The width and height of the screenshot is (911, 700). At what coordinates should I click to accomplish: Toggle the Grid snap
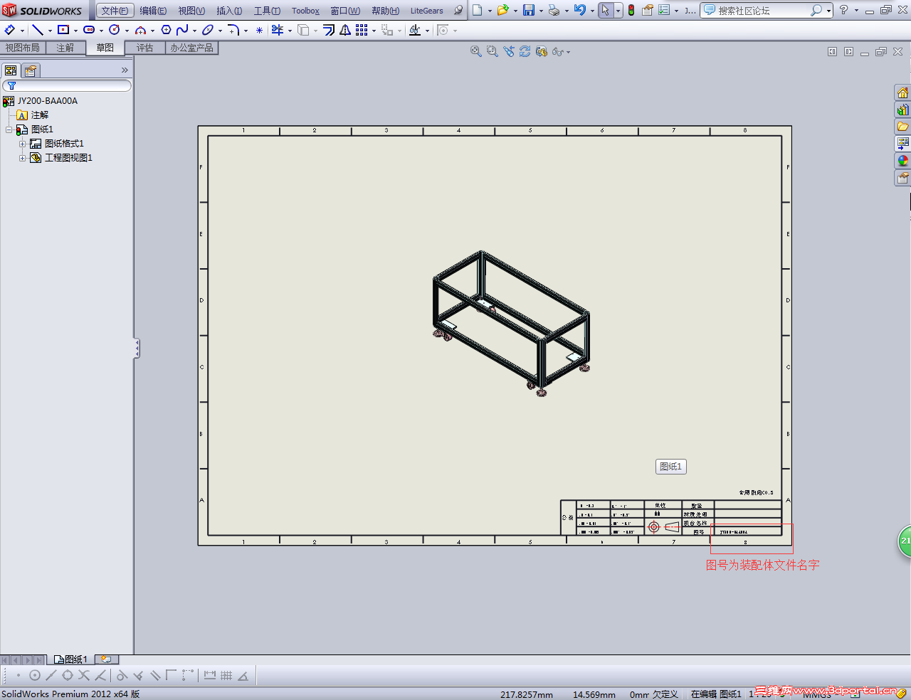coord(226,676)
